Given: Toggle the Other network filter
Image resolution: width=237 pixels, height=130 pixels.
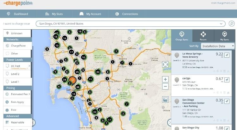Looking at the screenshot, I should click(x=17, y=54).
